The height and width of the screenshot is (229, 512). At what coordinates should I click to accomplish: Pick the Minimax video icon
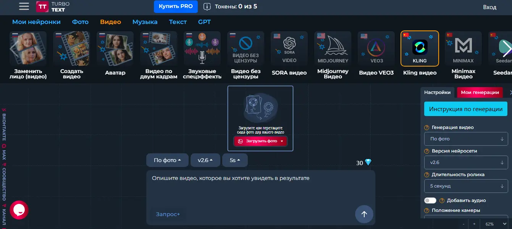[463, 49]
